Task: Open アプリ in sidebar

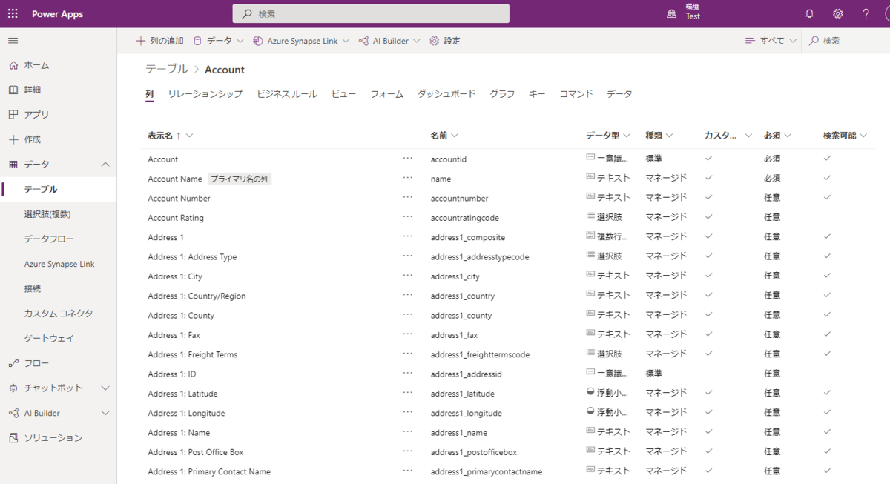Action: (x=36, y=115)
